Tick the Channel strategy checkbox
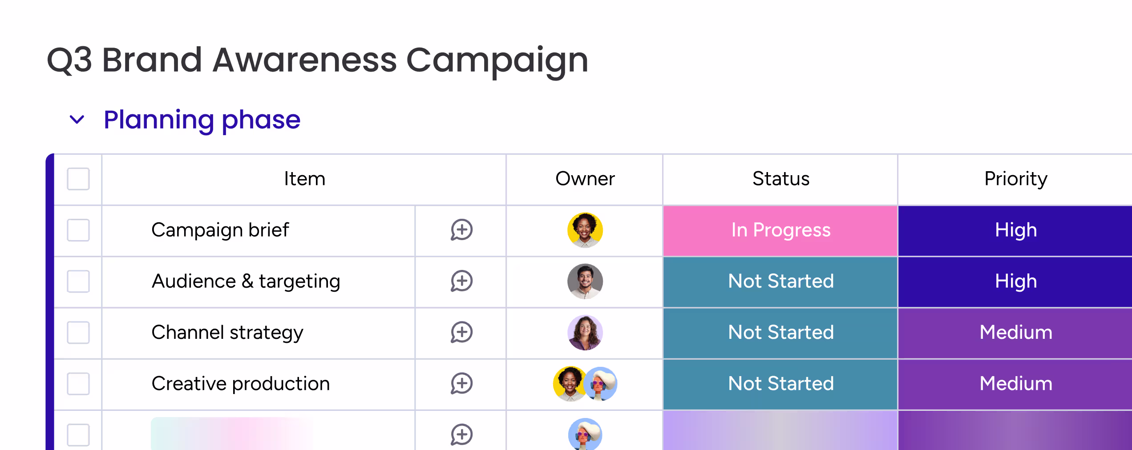The width and height of the screenshot is (1132, 450). [x=78, y=332]
